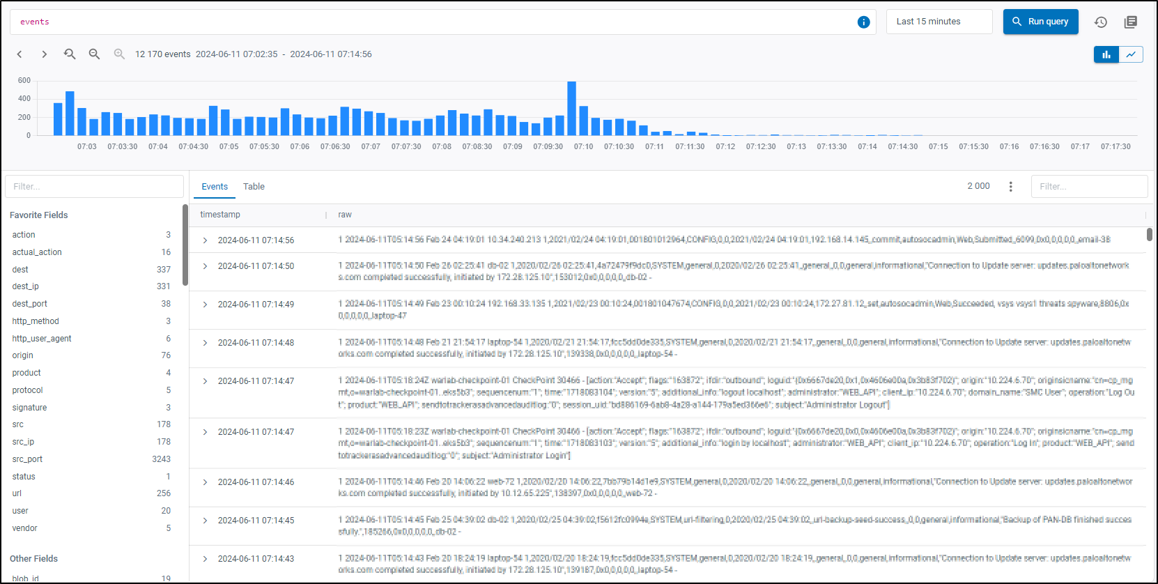Switch to line chart view
Viewport: 1158px width, 584px height.
[x=1131, y=54]
